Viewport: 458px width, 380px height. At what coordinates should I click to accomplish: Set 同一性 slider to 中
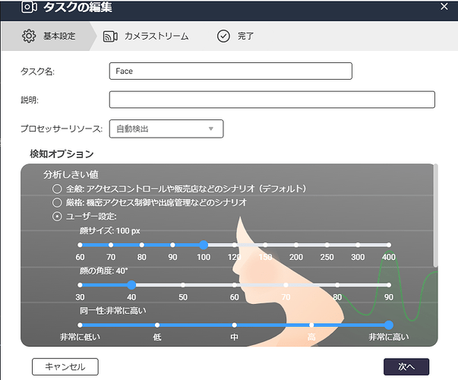pyautogui.click(x=235, y=325)
